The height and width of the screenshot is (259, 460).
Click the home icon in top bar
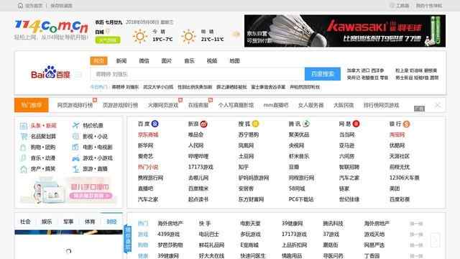[x=20, y=6]
